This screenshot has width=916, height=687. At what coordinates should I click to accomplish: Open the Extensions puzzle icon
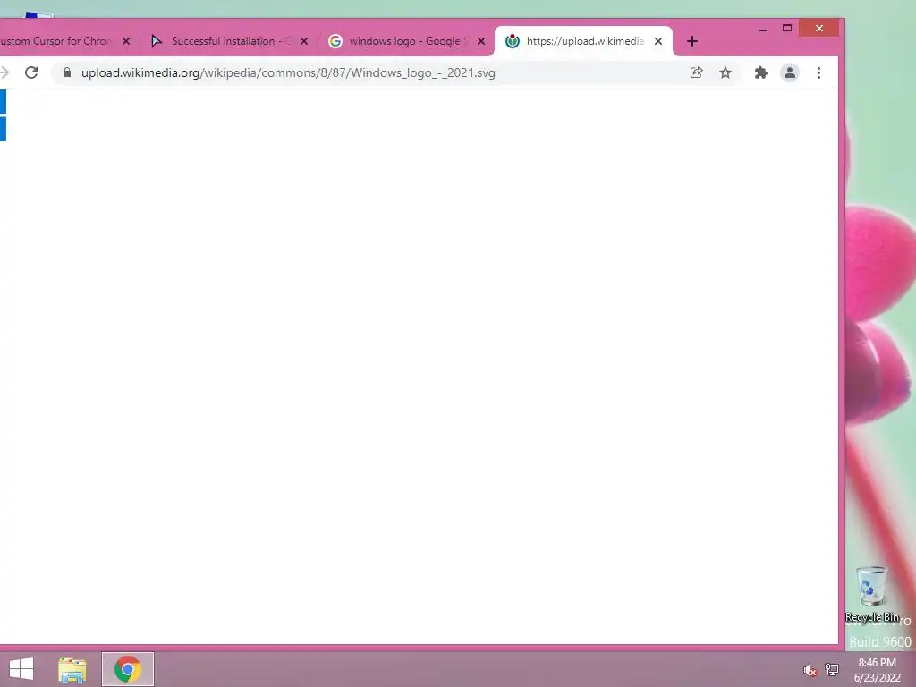pos(760,72)
